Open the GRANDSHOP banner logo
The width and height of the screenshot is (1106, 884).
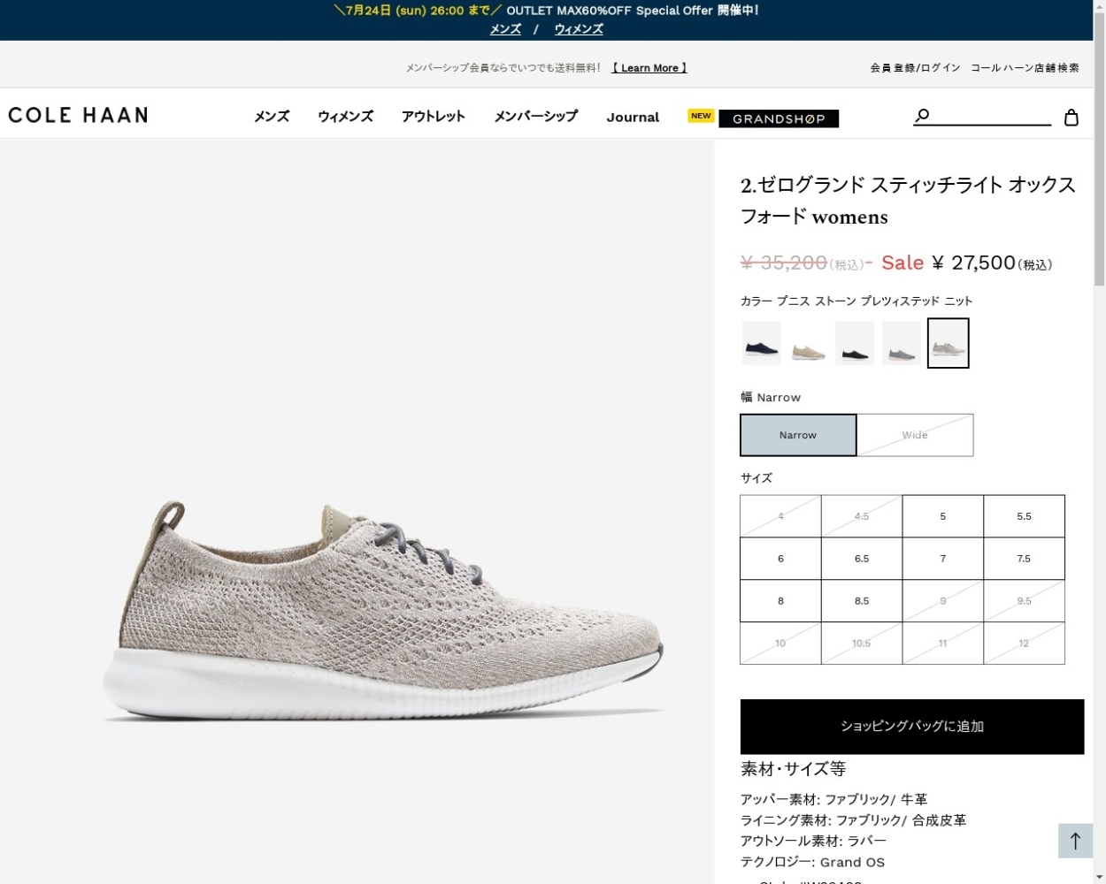[779, 118]
